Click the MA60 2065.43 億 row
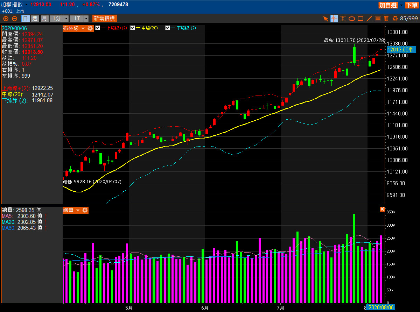 click(24, 228)
